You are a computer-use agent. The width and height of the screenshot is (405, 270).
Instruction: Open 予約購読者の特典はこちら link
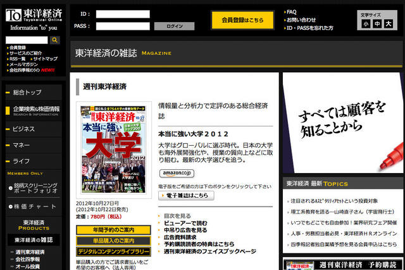[199, 244]
